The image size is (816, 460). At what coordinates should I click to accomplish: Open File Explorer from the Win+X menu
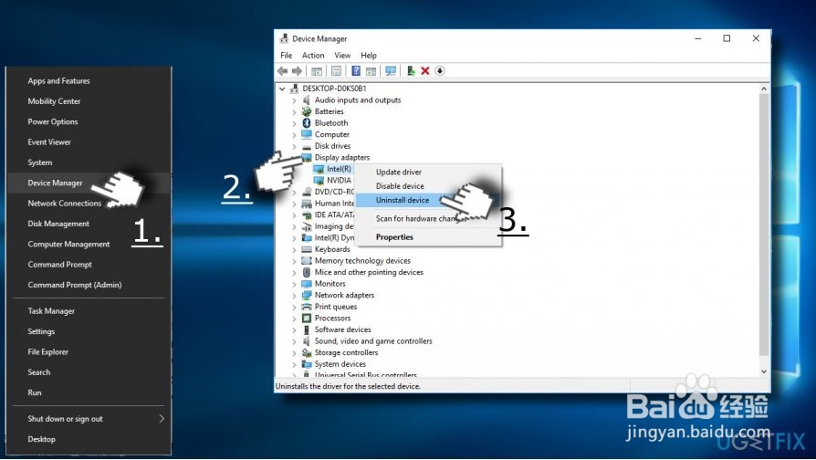pyautogui.click(x=47, y=351)
